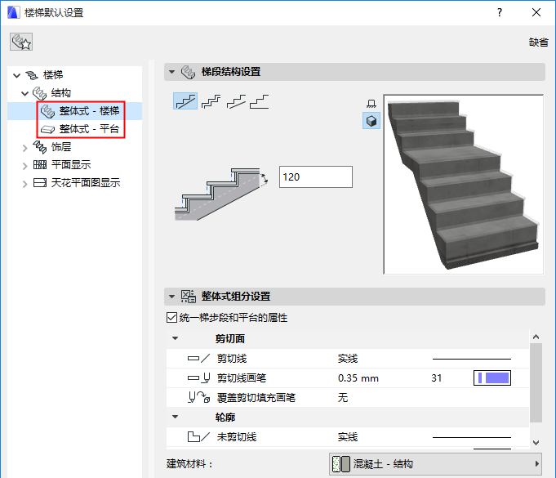Select 整体式 - 楼梯 in the tree
The height and width of the screenshot is (478, 556).
(89, 111)
